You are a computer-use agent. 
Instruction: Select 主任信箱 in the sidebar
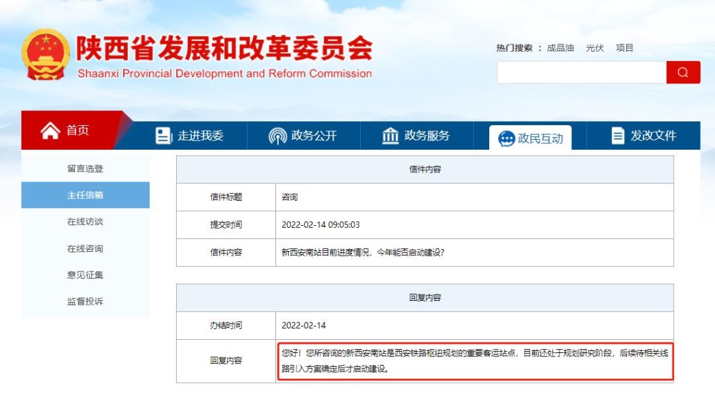[85, 195]
